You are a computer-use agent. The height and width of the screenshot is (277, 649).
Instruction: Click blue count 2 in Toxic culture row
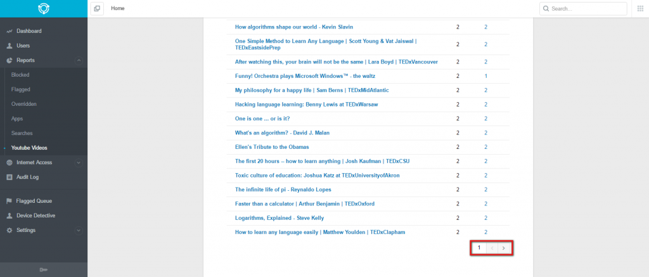coord(486,176)
